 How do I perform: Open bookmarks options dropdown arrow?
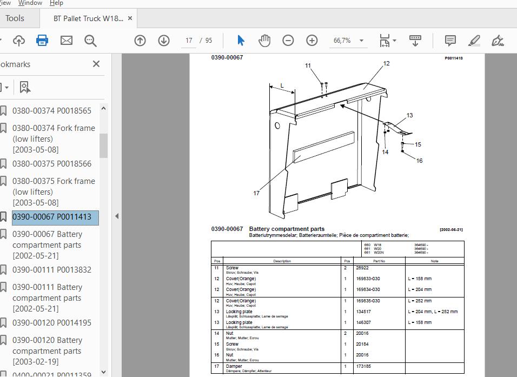click(6, 88)
